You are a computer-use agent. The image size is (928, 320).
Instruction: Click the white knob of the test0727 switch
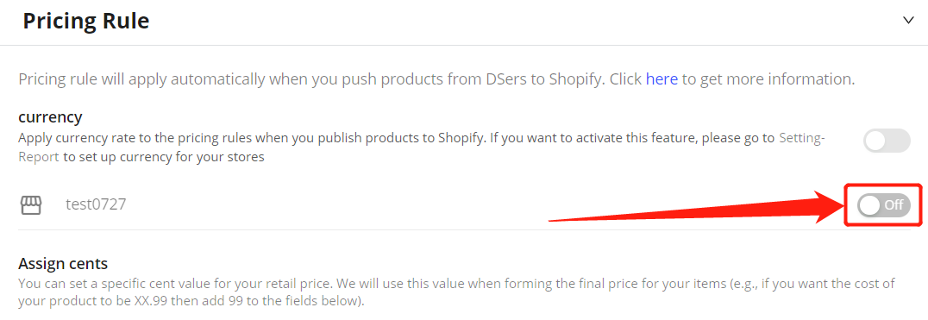(869, 205)
